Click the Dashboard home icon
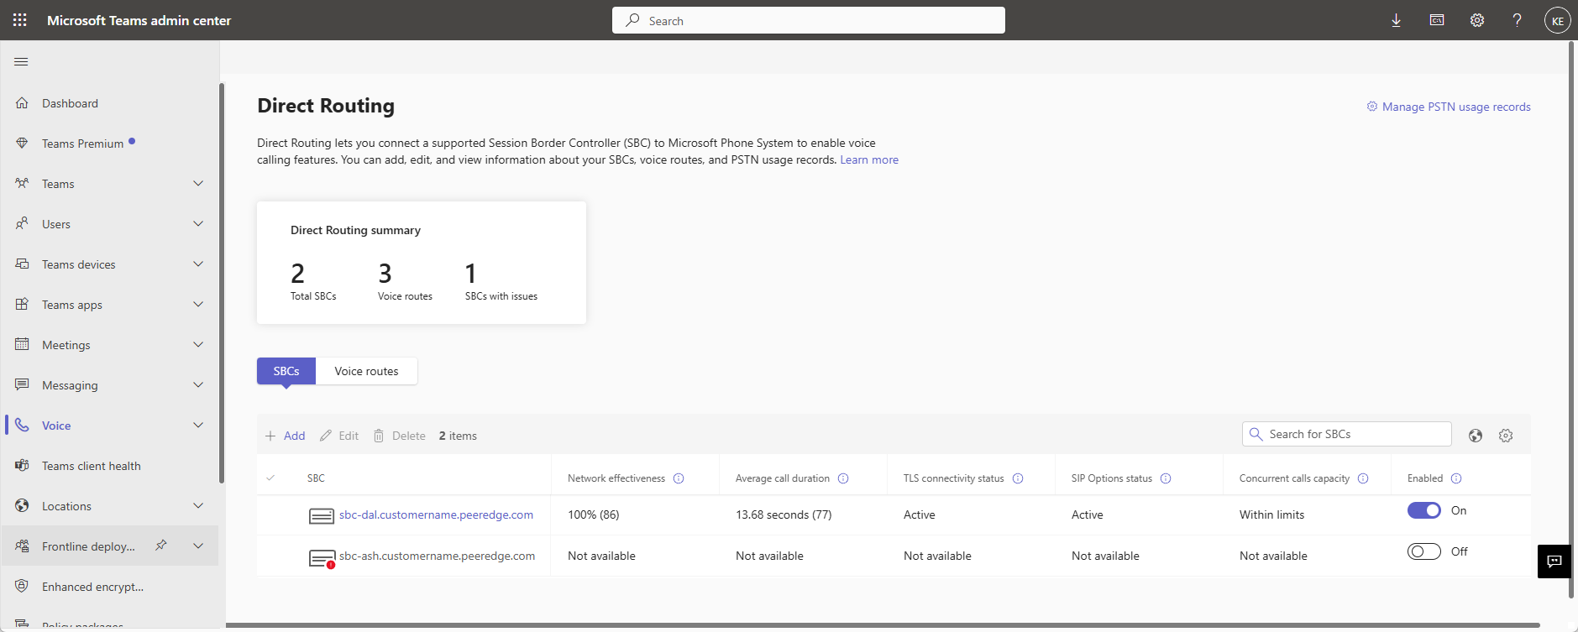This screenshot has width=1578, height=632. click(22, 103)
